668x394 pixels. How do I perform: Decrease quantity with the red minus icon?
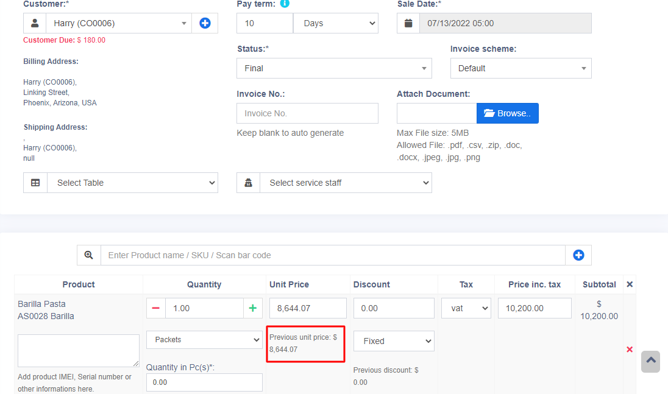coord(156,308)
